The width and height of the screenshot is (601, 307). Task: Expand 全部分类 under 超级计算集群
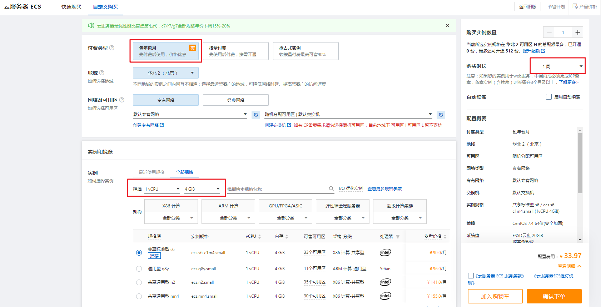click(x=400, y=218)
